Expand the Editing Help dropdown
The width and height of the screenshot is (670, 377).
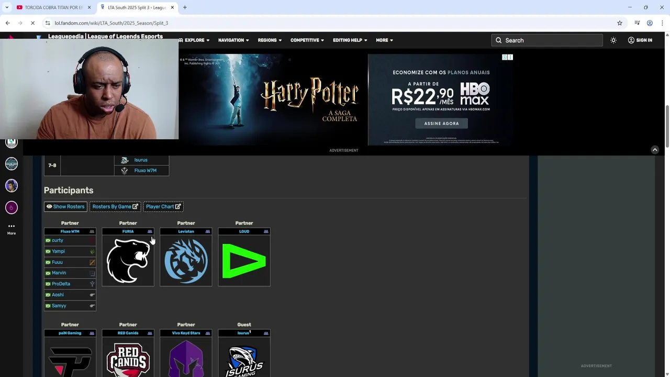pyautogui.click(x=350, y=40)
